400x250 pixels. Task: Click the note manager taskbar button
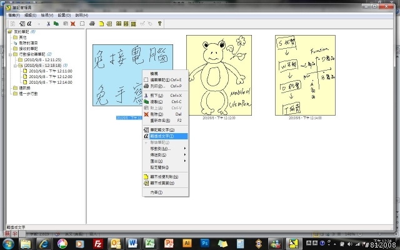(x=293, y=244)
